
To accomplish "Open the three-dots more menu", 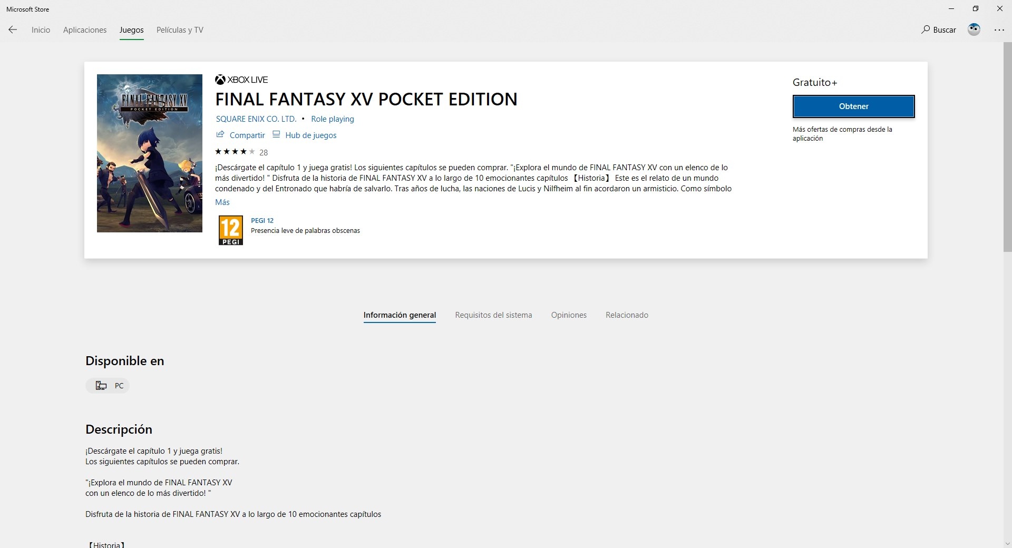I will pos(999,30).
